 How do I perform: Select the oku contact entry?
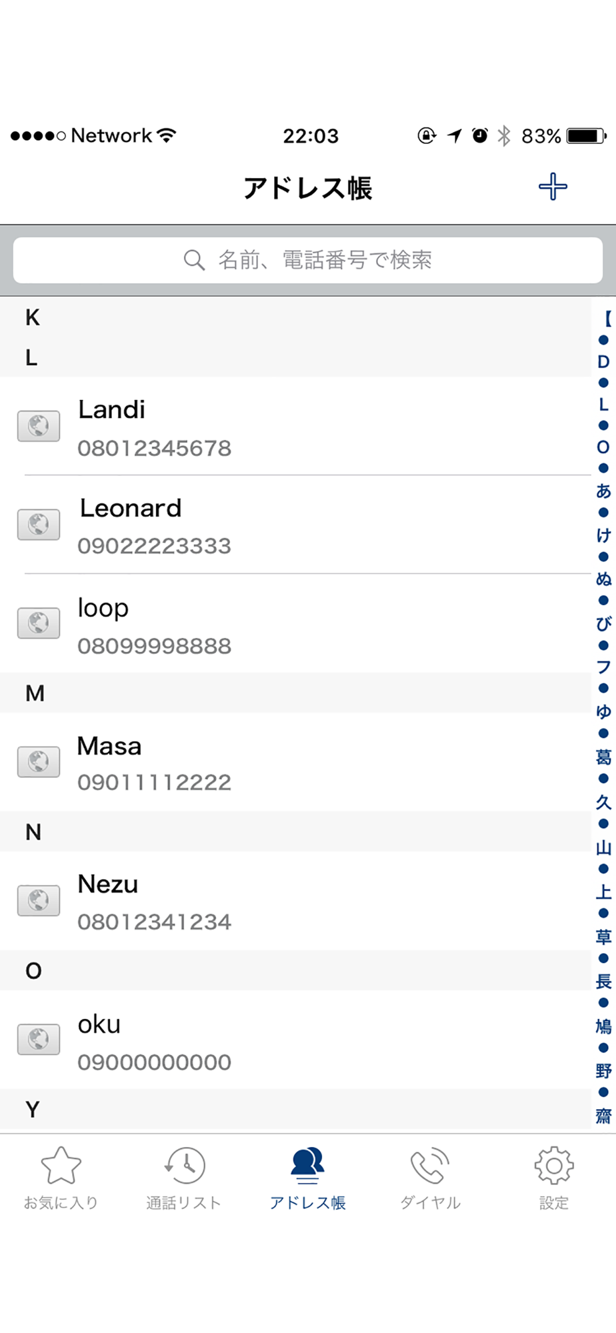click(x=295, y=1040)
